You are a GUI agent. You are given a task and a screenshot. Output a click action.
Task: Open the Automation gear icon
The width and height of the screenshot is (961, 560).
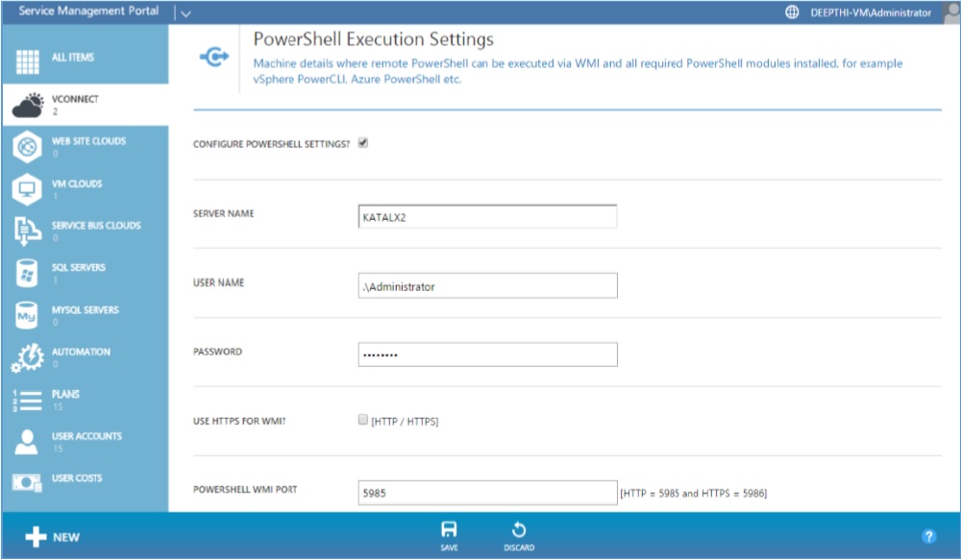point(28,358)
